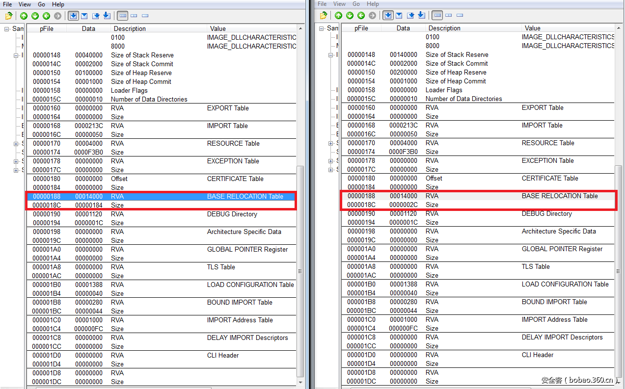Screen dimensions: 625x389
Task: Click grey forward arrow in right window toolbar
Action: [372, 16]
